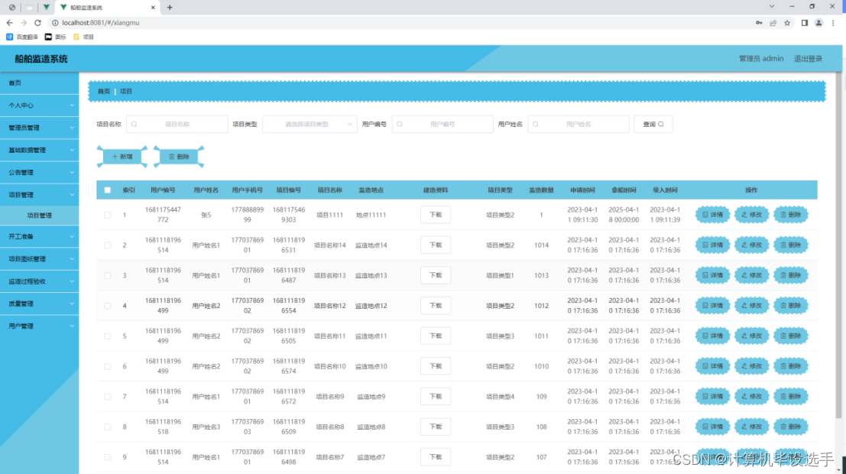Expand the 基础数据管理 sidebar menu

(40, 150)
